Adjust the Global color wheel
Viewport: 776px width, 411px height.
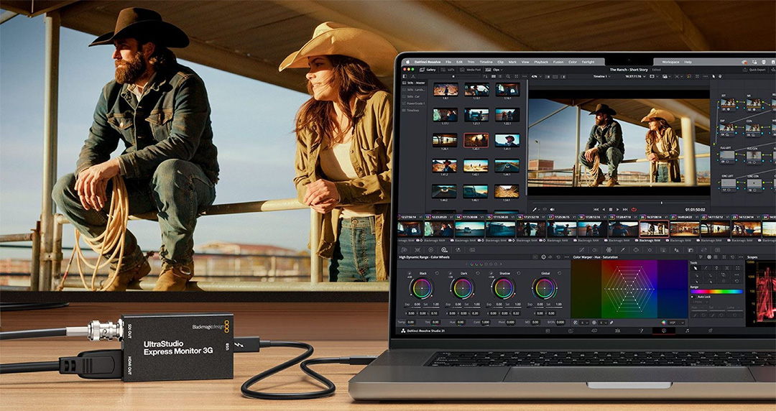click(545, 288)
